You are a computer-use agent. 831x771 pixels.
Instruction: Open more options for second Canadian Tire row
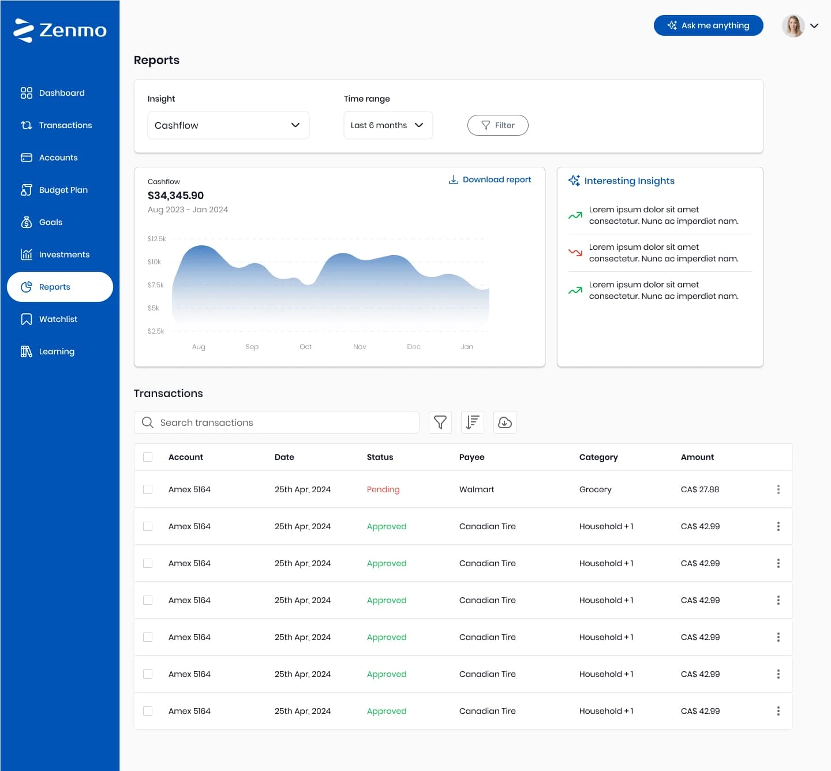778,563
